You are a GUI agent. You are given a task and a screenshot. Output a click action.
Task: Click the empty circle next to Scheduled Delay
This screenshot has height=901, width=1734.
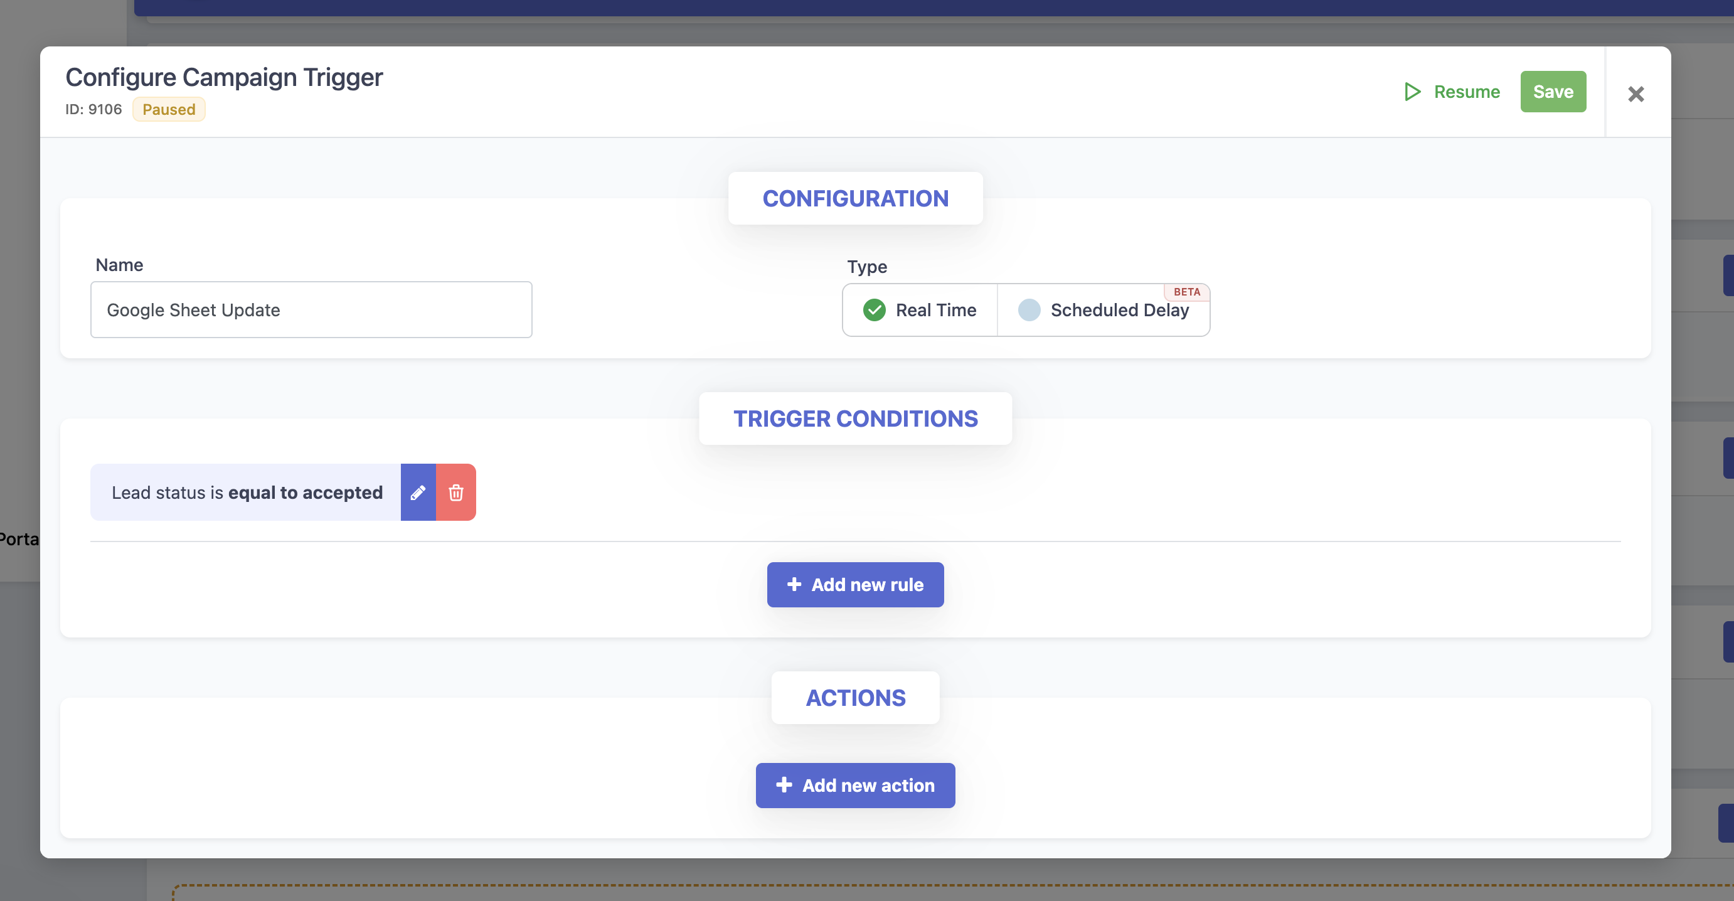click(1029, 310)
